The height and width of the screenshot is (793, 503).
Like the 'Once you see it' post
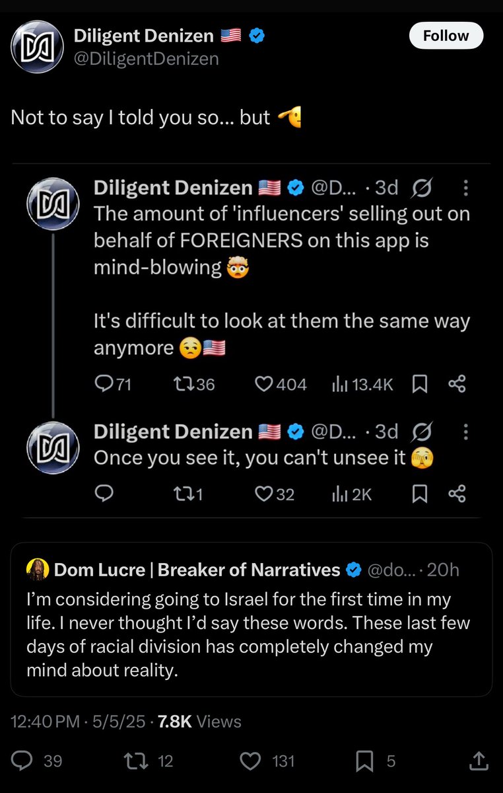[x=264, y=494]
